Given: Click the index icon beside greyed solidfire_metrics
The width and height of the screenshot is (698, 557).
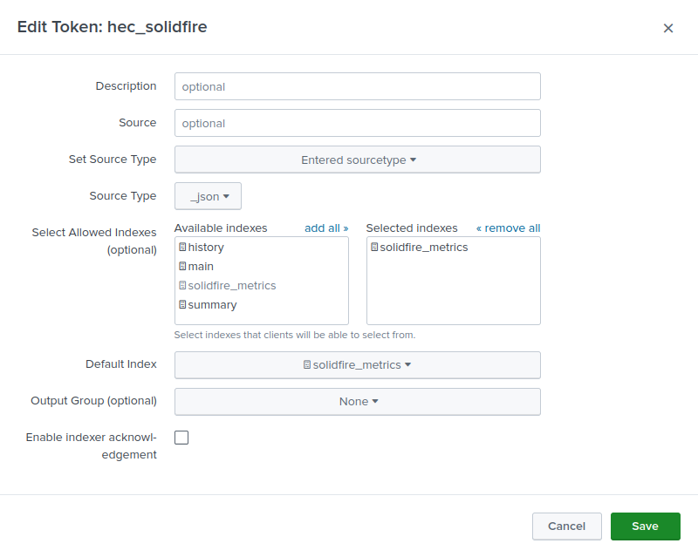Looking at the screenshot, I should click(182, 285).
